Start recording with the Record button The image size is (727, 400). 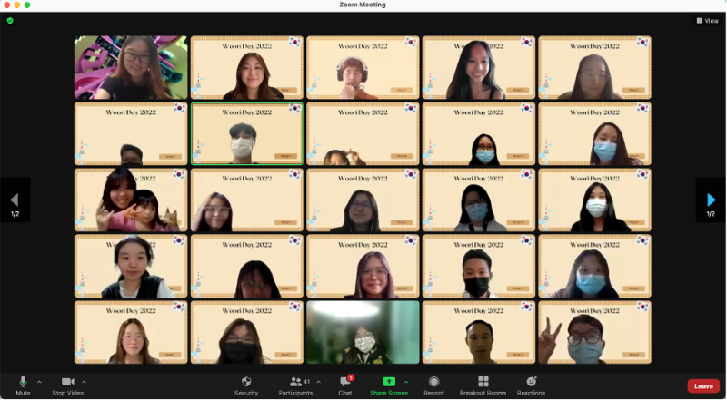[x=434, y=386]
